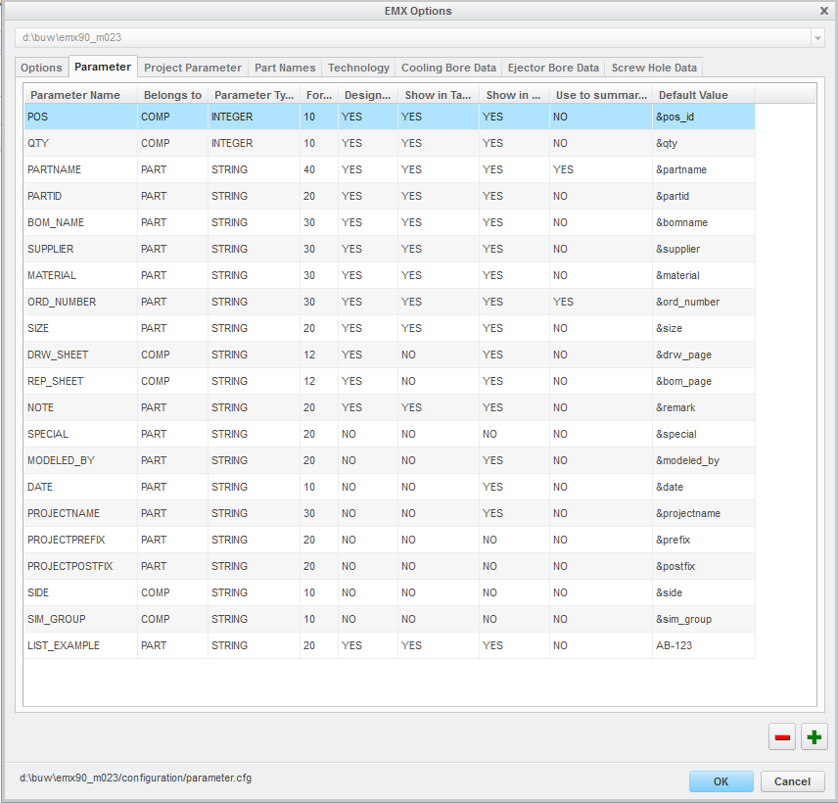Select the PARTID parameter name cell

(80, 196)
